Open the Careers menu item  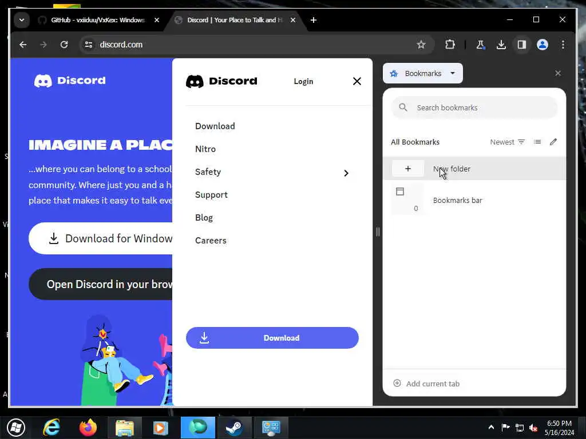click(x=211, y=241)
